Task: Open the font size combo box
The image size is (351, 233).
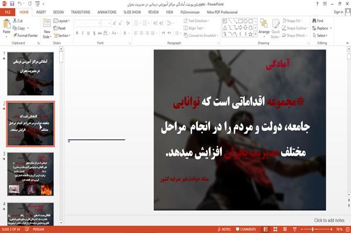Action: coord(106,23)
